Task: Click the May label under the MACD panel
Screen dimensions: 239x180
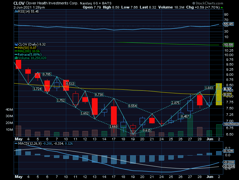Action: pos(18,177)
